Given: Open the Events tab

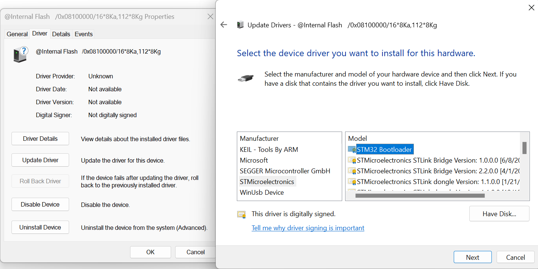Looking at the screenshot, I should (84, 34).
